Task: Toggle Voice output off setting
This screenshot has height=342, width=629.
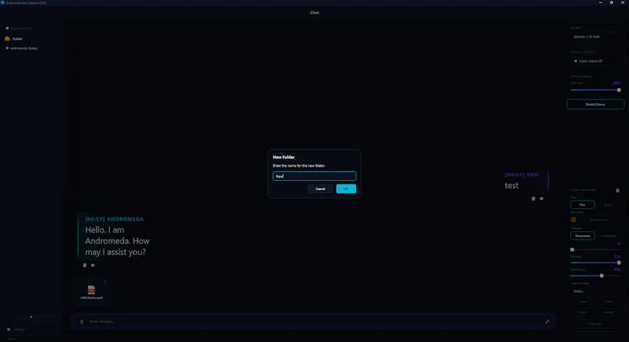Action: tap(595, 61)
